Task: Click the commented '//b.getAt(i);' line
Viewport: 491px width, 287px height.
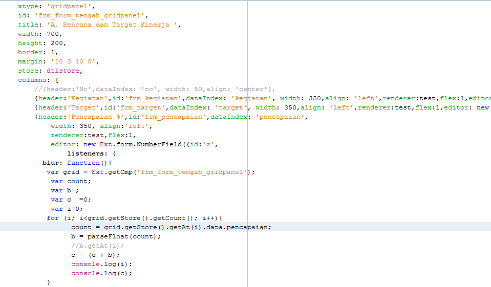Action: pos(97,246)
